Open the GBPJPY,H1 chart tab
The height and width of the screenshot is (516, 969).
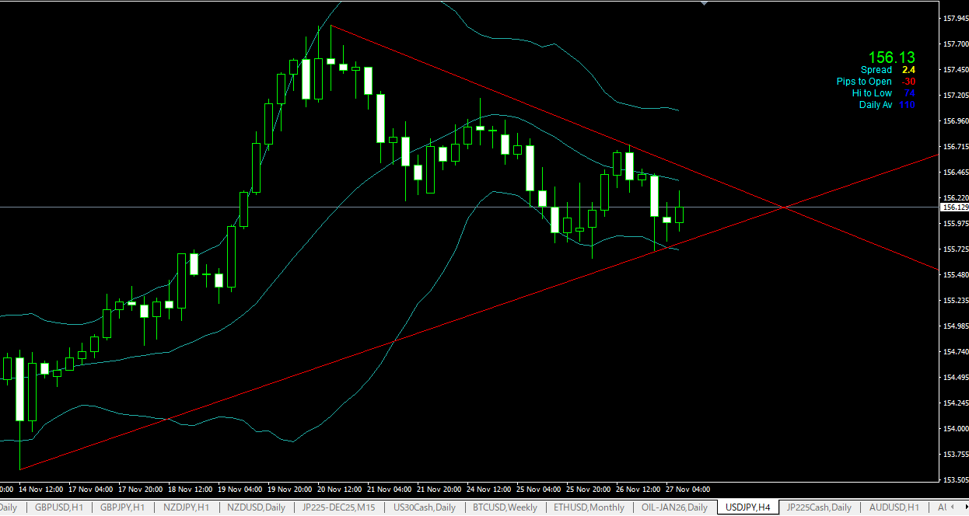click(123, 507)
